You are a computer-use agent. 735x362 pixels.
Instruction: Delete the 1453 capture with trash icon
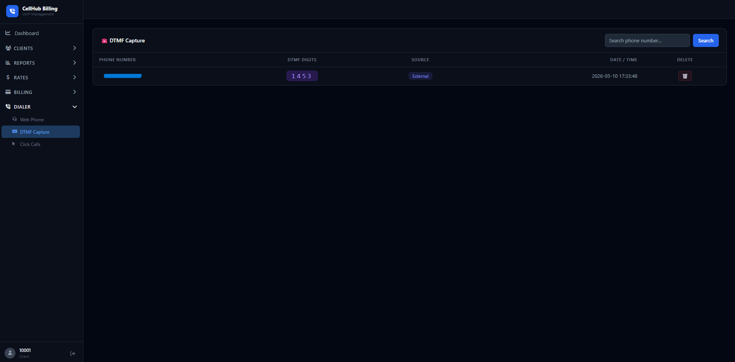685,76
